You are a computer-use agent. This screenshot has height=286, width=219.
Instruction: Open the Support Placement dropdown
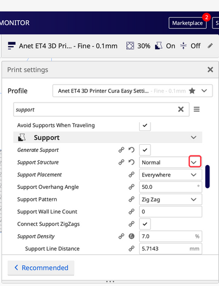(x=170, y=175)
